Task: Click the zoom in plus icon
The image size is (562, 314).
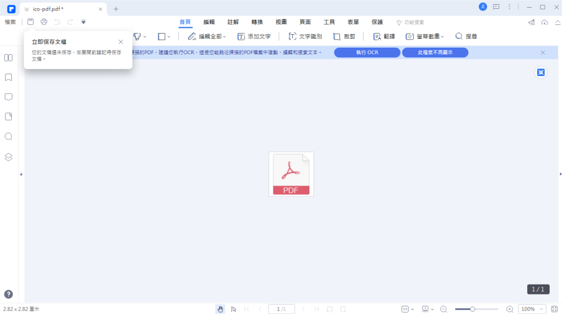Action: pyautogui.click(x=509, y=309)
